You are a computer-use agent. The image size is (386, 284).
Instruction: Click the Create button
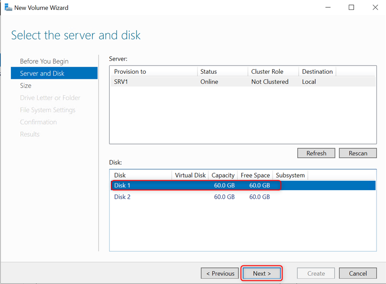316,273
